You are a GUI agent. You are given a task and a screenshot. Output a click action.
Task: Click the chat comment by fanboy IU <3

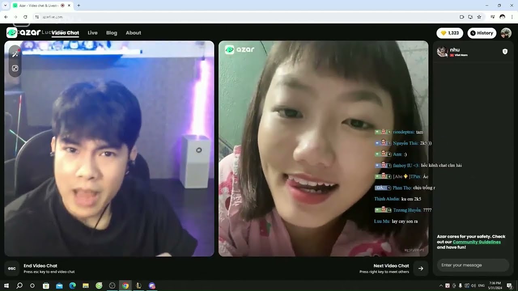pyautogui.click(x=418, y=165)
